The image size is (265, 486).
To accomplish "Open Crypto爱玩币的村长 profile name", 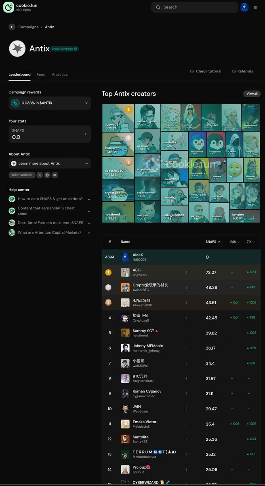I will click(150, 285).
